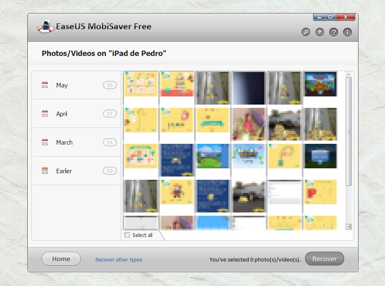Select the dark thumbnail with blue sign
The height and width of the screenshot is (286, 385).
[321, 156]
